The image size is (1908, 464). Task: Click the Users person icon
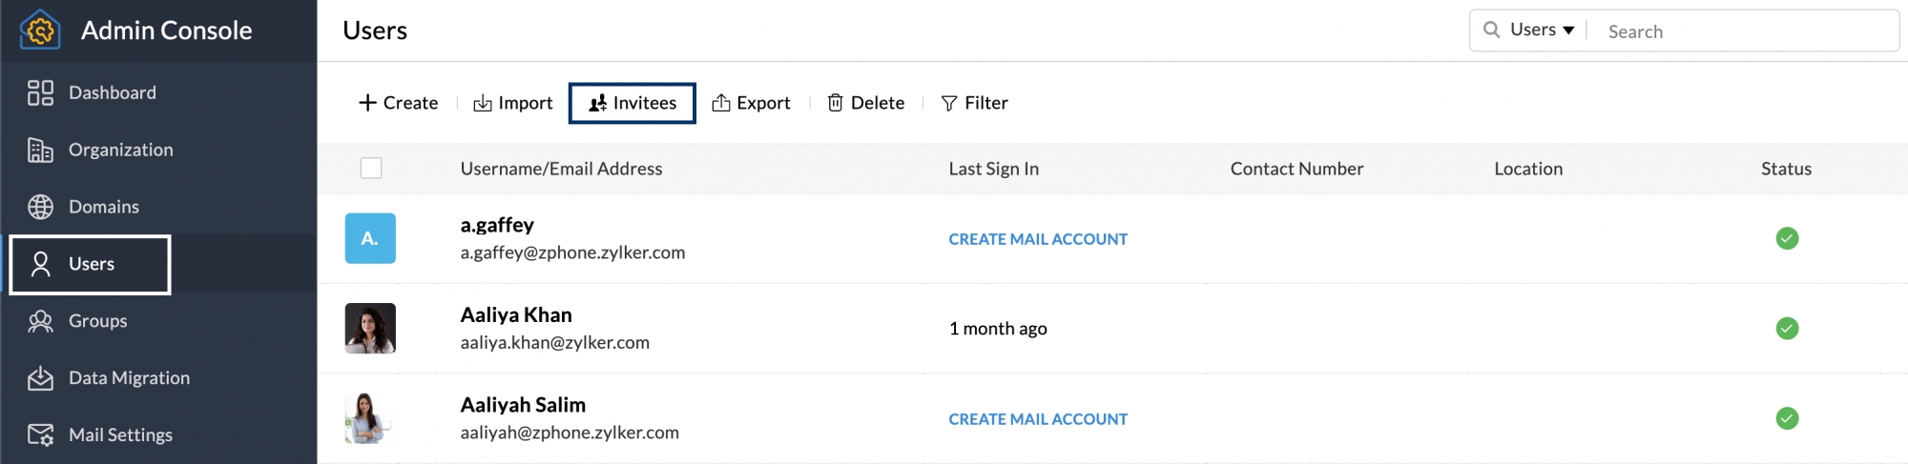click(40, 264)
